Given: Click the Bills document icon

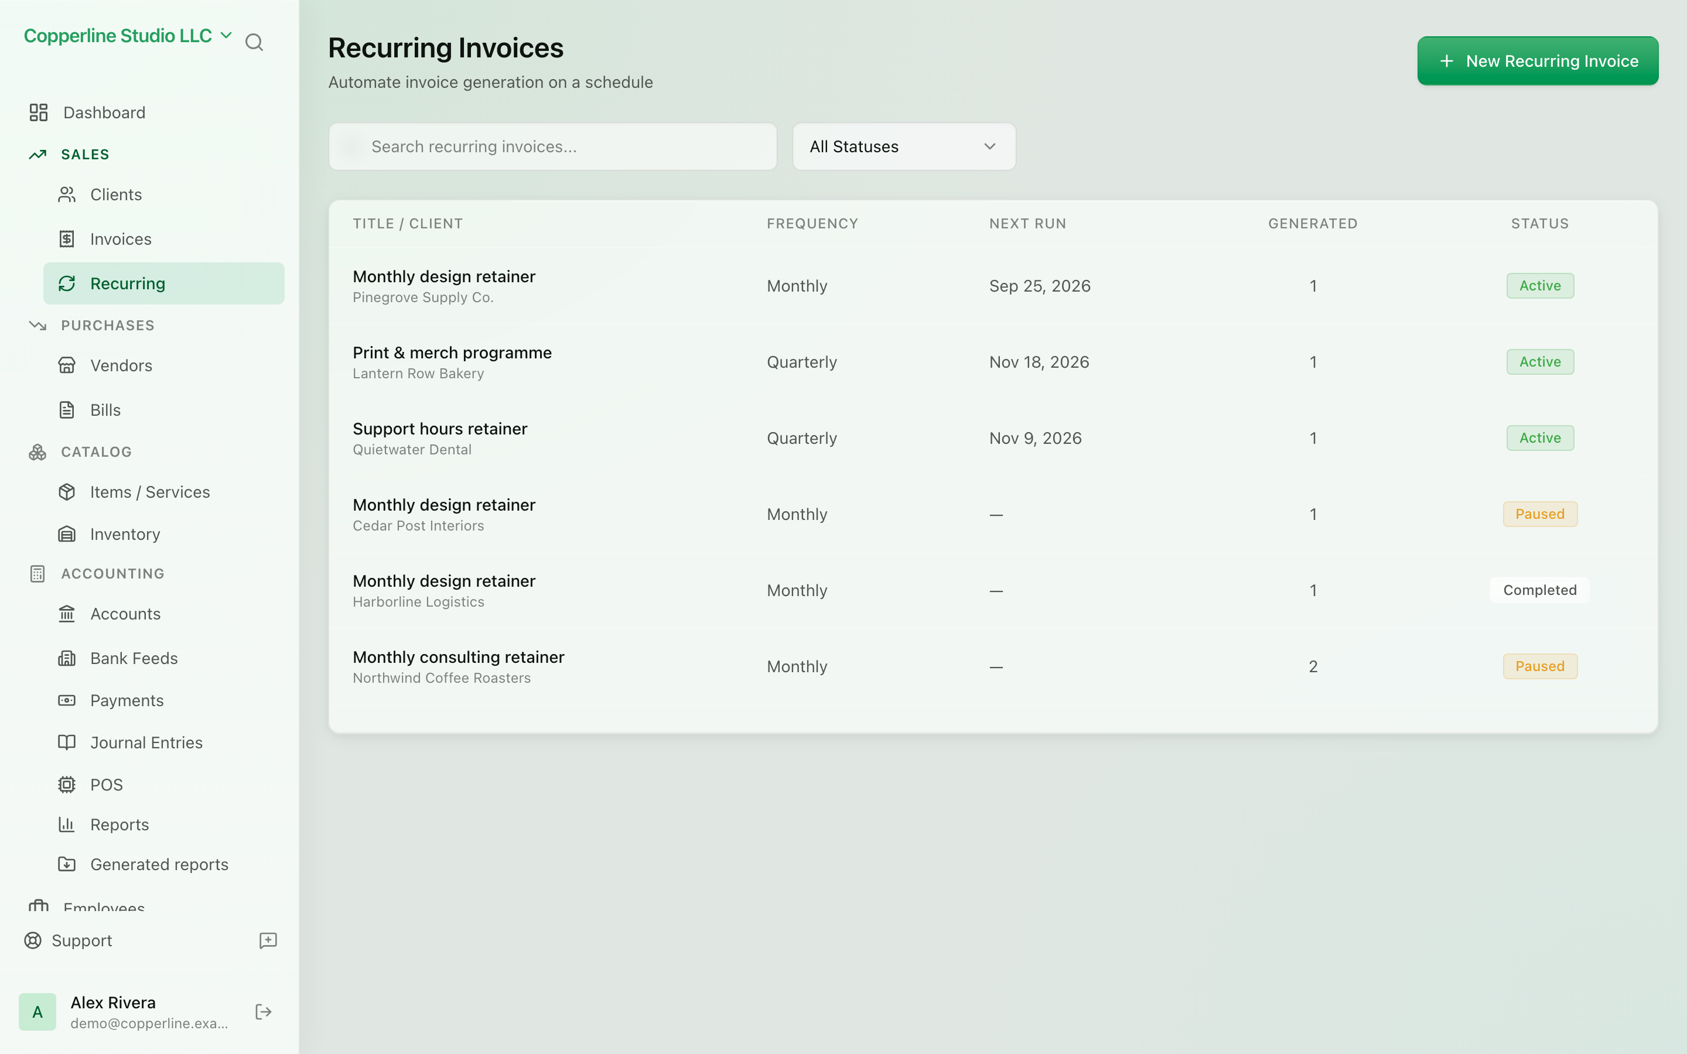Looking at the screenshot, I should pos(67,410).
